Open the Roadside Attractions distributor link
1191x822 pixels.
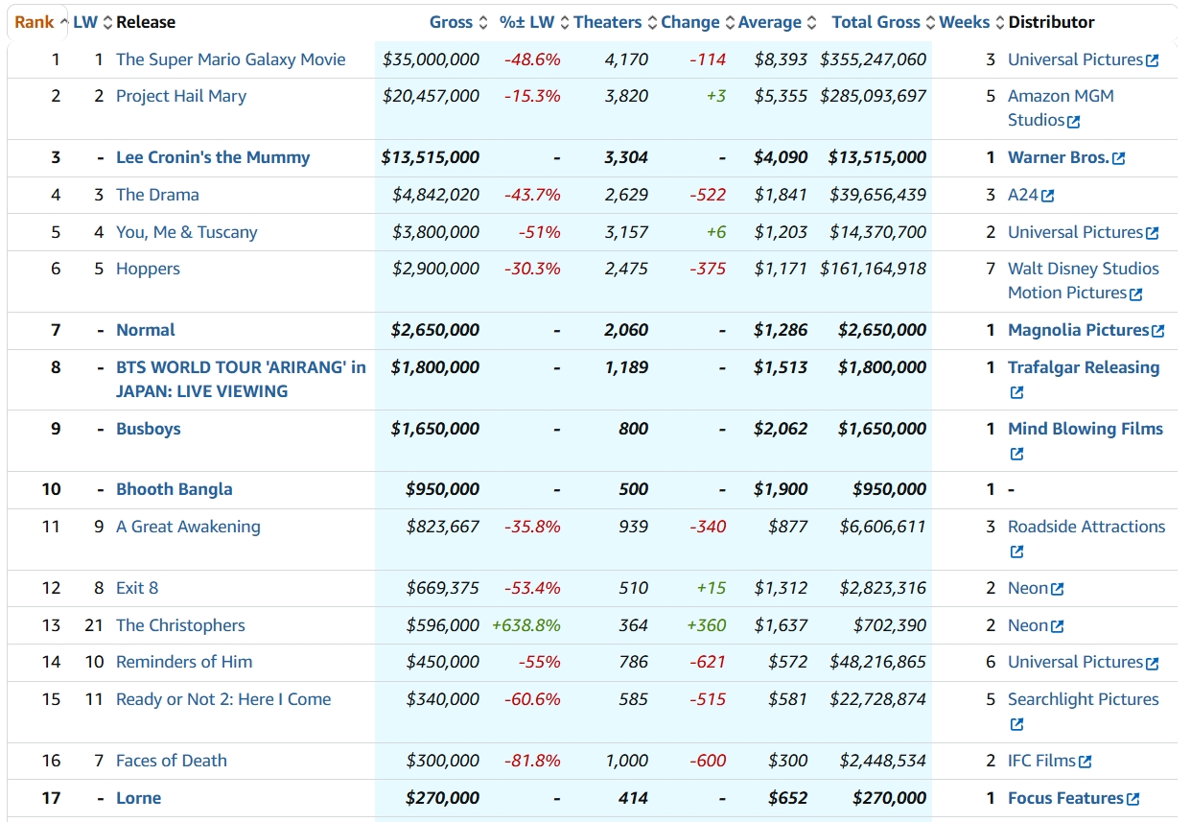pos(1086,527)
